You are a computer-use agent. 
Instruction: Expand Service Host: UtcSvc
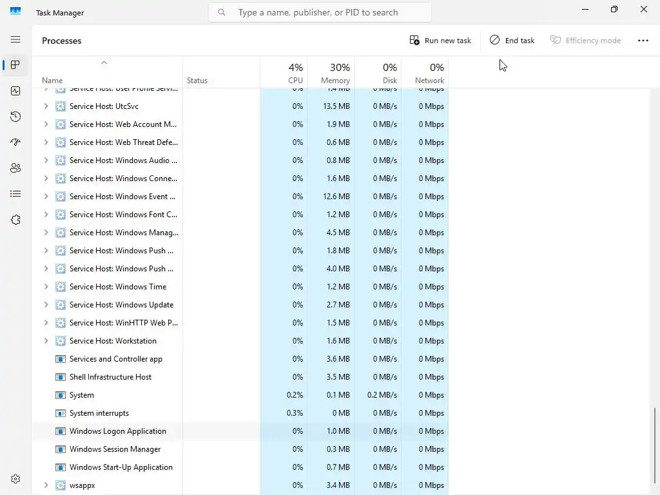click(46, 106)
